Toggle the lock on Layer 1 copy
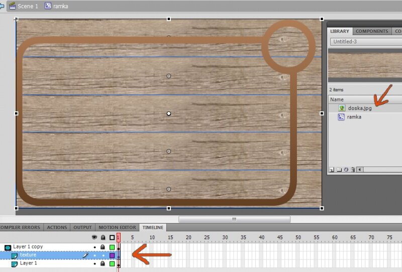 coord(103,247)
